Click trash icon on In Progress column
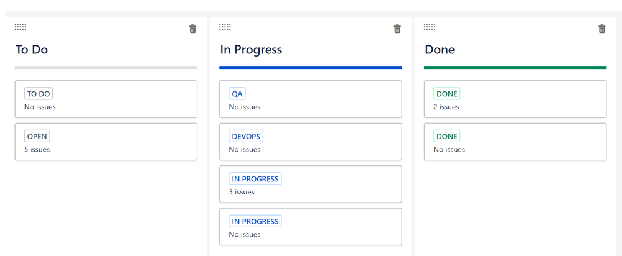This screenshot has width=622, height=256. click(397, 29)
